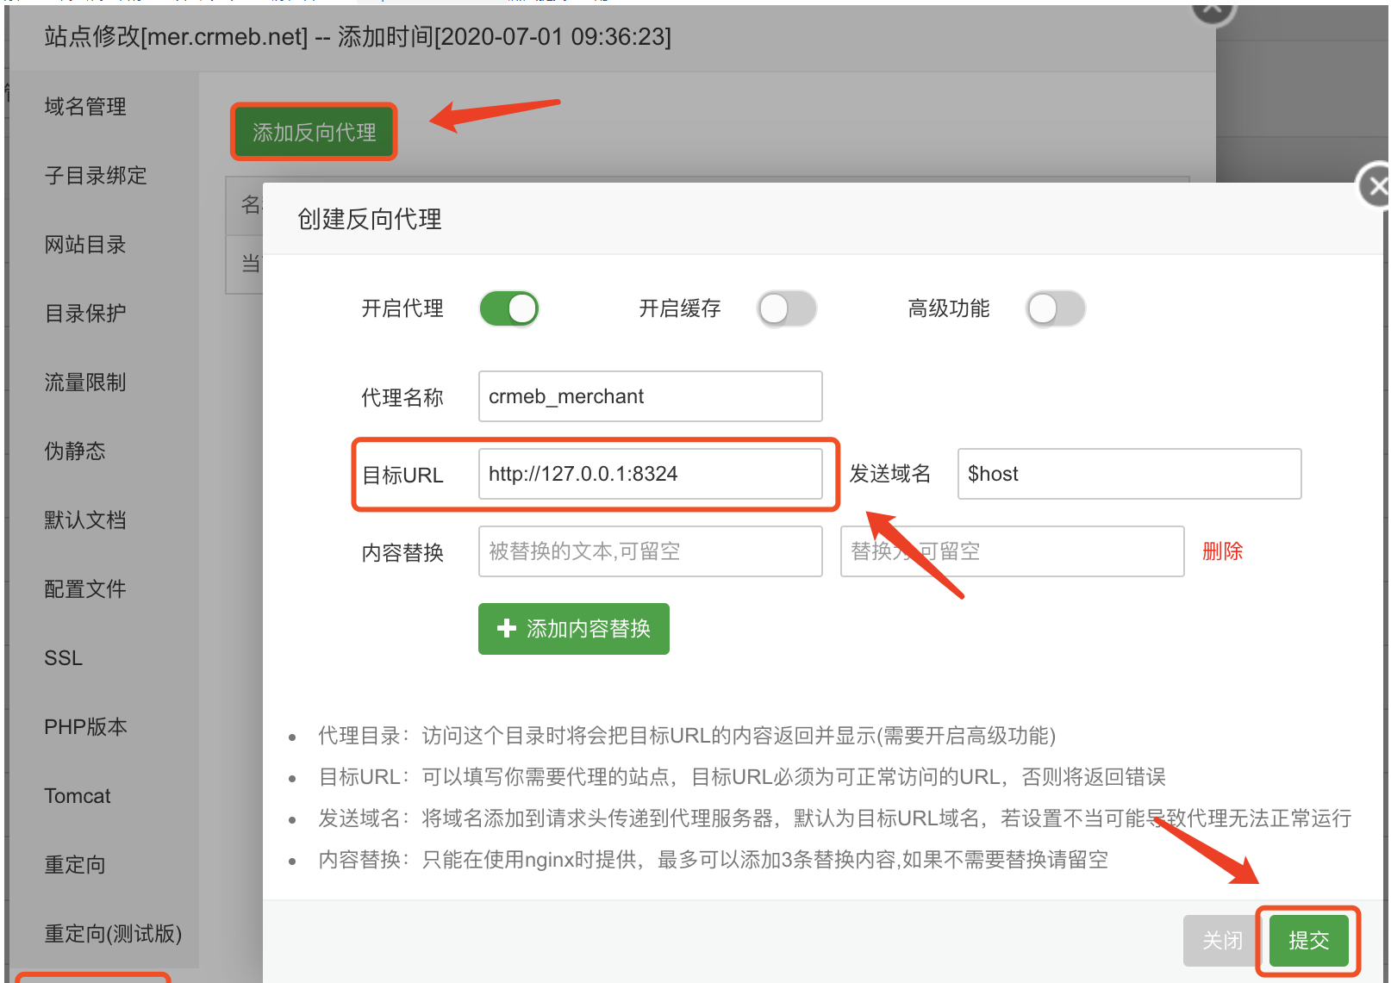Open the 重定向 sidebar item
The image size is (1391, 983).
pyautogui.click(x=75, y=865)
